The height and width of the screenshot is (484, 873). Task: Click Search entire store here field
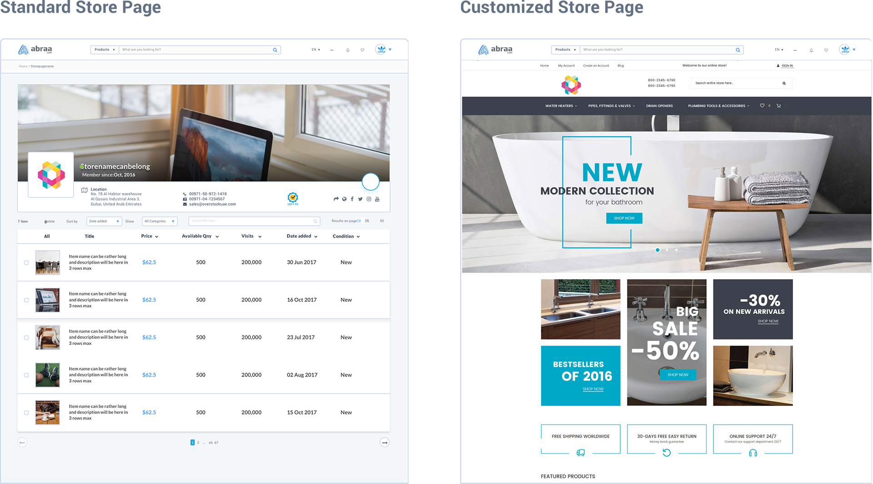(x=742, y=83)
